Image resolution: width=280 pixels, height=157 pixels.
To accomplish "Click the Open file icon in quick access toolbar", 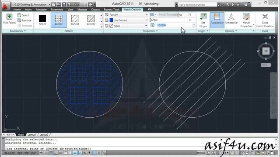I will [59, 4].
